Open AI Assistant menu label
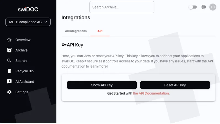Image resolution: width=220 pixels, height=124 pixels. (25, 81)
